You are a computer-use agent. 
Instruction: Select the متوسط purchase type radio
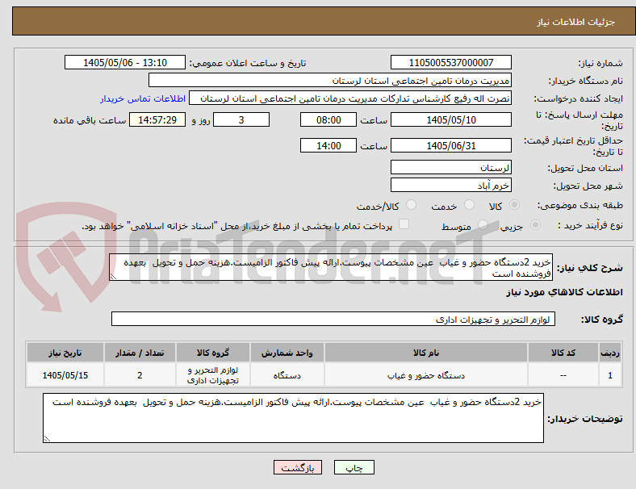tap(483, 224)
